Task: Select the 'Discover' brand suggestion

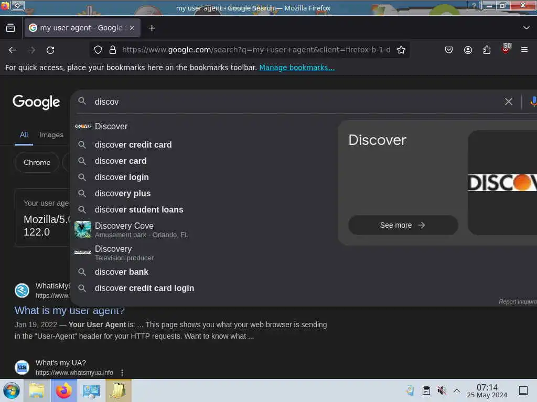Action: [x=203, y=127]
